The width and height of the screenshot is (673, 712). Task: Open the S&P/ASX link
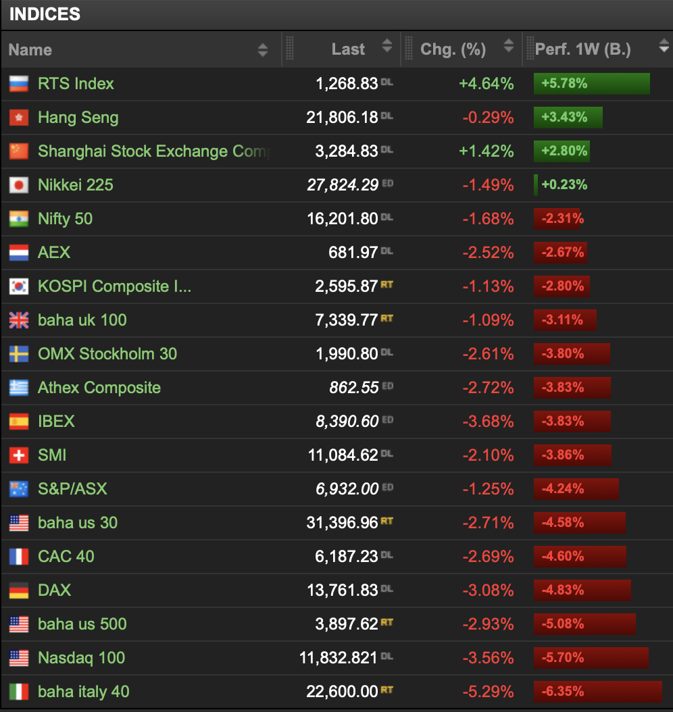point(72,488)
